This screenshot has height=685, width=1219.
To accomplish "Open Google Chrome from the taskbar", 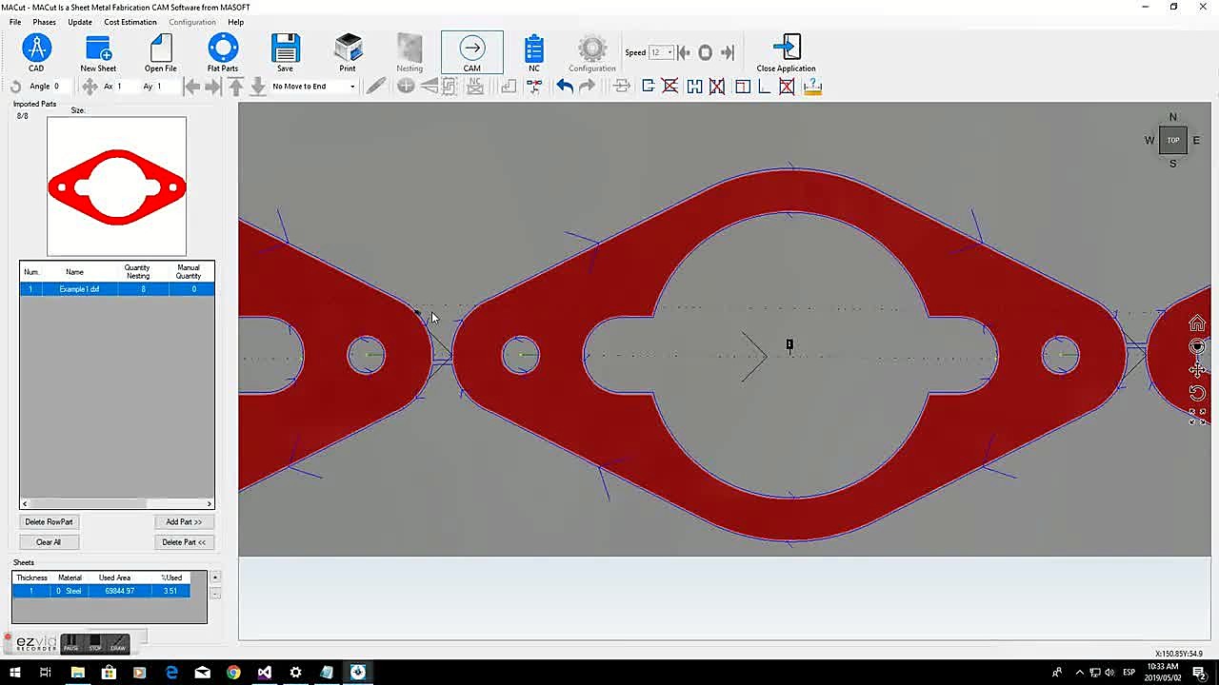I will pos(233,673).
